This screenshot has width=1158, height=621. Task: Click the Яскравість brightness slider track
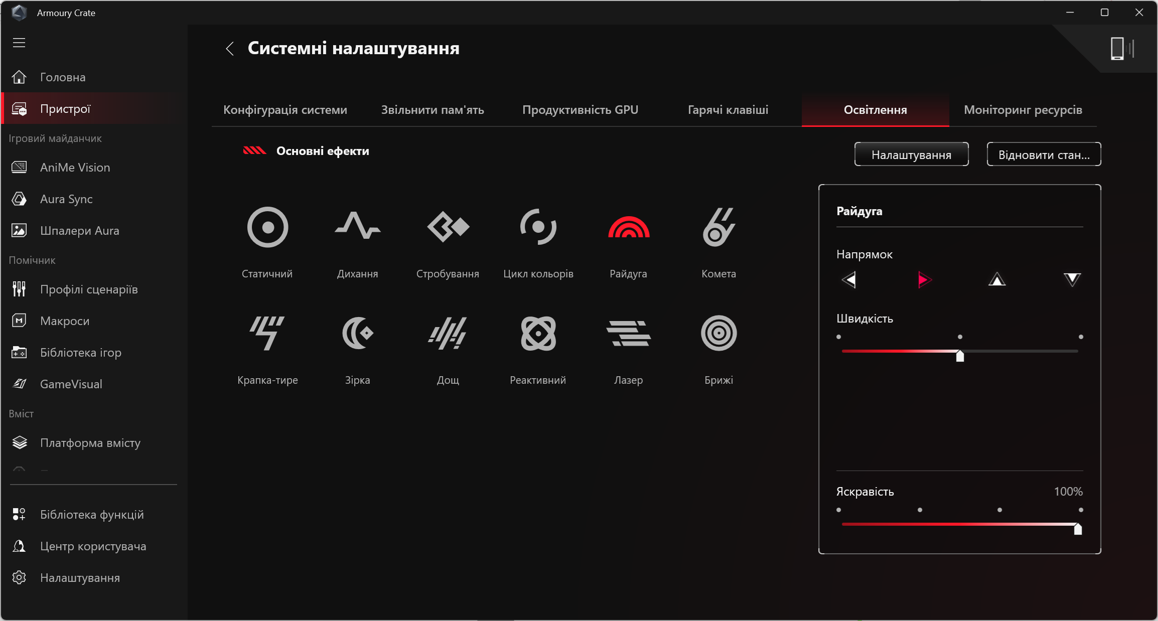click(x=959, y=524)
